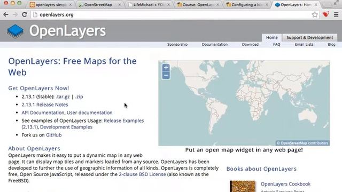Open the Development Examples link

tap(66, 127)
